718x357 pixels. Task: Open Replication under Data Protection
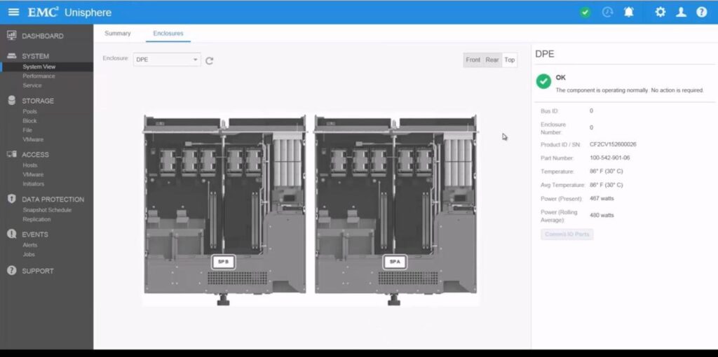pyautogui.click(x=36, y=219)
